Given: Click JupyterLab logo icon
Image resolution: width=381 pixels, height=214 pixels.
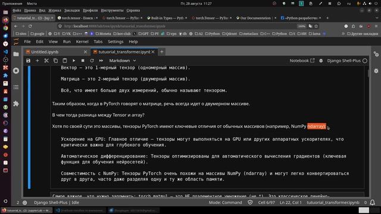Looking at the screenshot, I should (16, 42).
